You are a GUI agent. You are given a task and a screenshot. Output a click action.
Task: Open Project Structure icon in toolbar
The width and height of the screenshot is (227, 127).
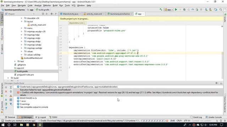(x=216, y=10)
